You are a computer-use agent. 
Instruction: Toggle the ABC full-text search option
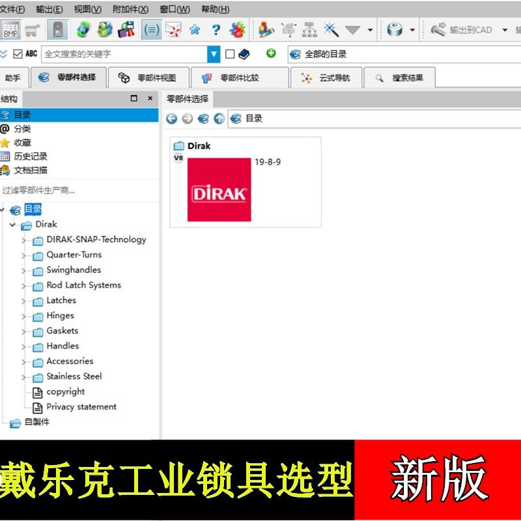coord(30,54)
